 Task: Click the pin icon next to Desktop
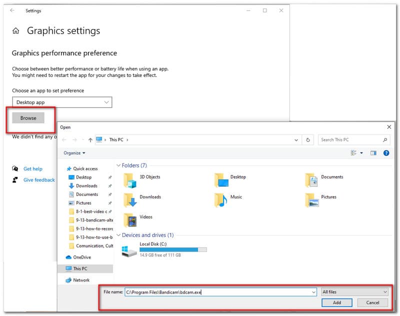click(110, 177)
